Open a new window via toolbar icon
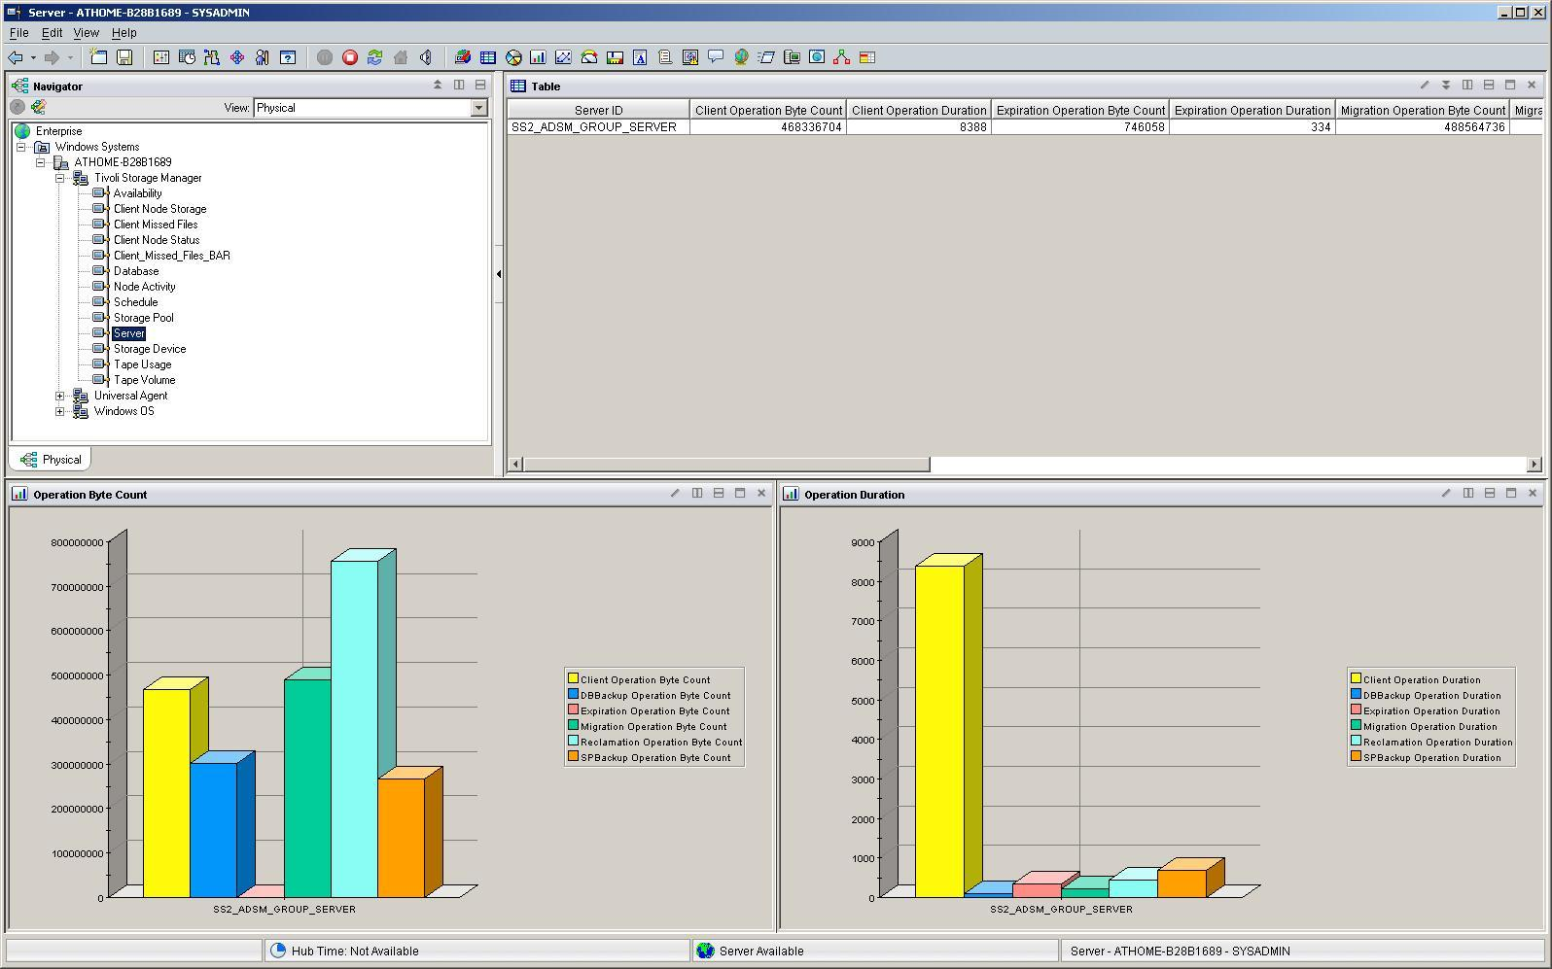 coord(99,57)
